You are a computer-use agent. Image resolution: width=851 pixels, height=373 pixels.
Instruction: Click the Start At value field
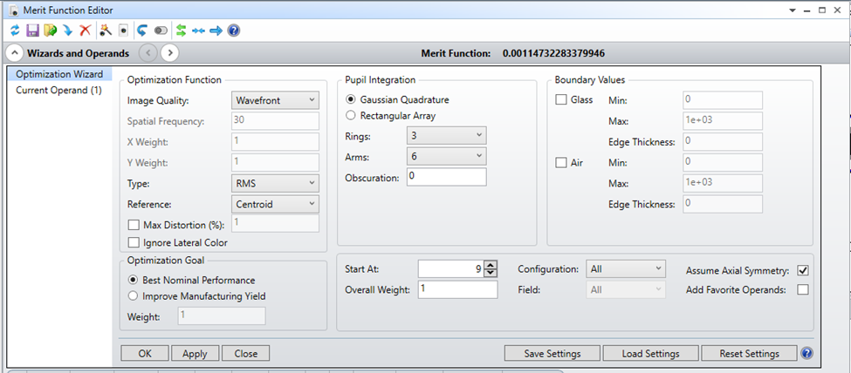(x=451, y=269)
